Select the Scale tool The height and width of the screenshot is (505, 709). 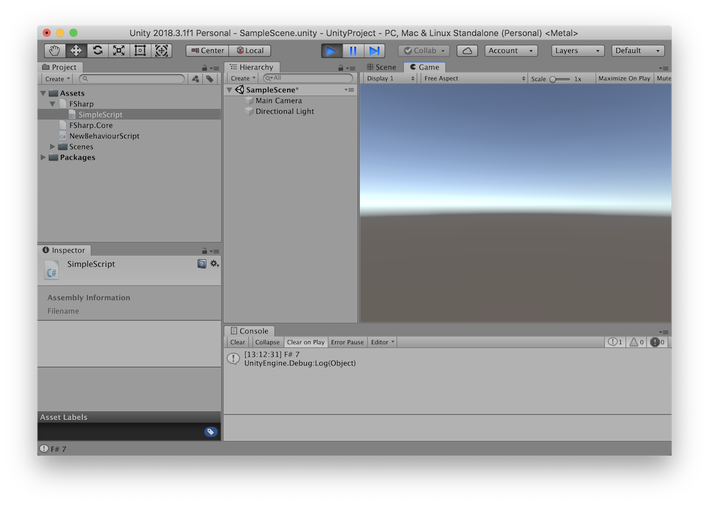(x=118, y=50)
